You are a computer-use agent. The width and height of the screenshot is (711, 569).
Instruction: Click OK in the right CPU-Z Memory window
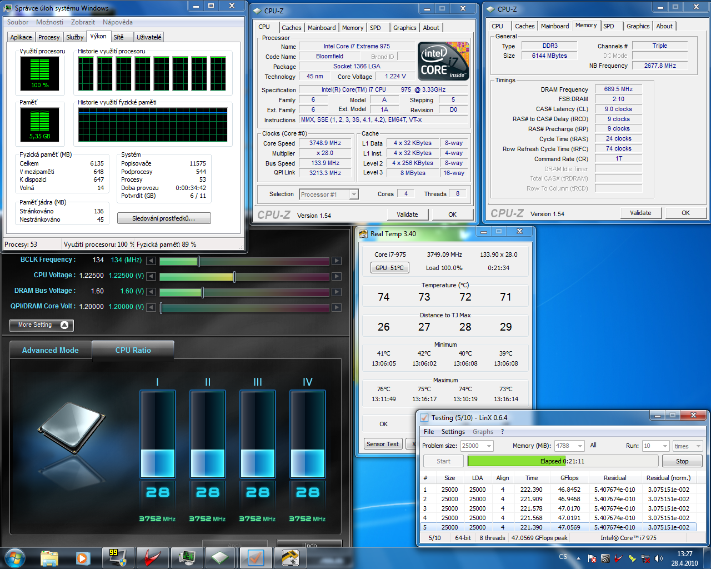685,213
